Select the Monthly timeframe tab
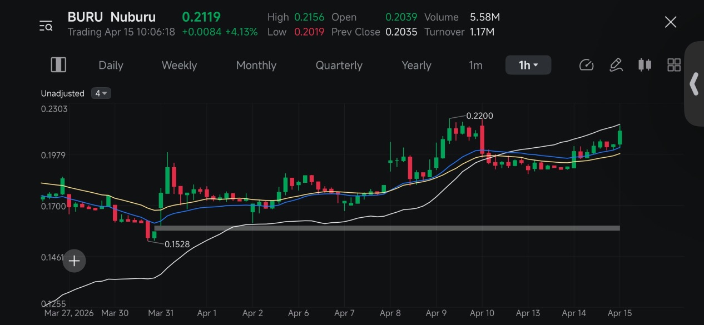704x325 pixels. [x=256, y=65]
